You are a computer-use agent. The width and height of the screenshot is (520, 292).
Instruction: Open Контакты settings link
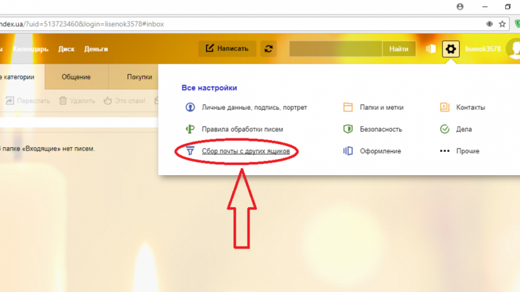(471, 108)
